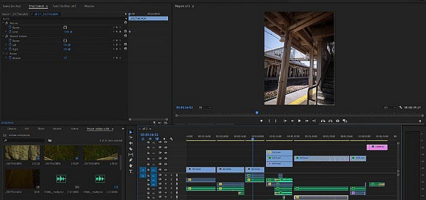
Task: Switch to the Audio Clip Mixer tab
Action: click(x=64, y=6)
